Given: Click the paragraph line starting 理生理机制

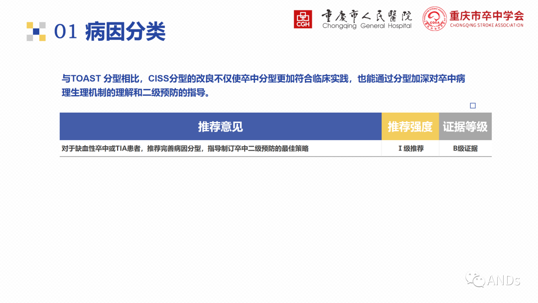Looking at the screenshot, I should 136,93.
